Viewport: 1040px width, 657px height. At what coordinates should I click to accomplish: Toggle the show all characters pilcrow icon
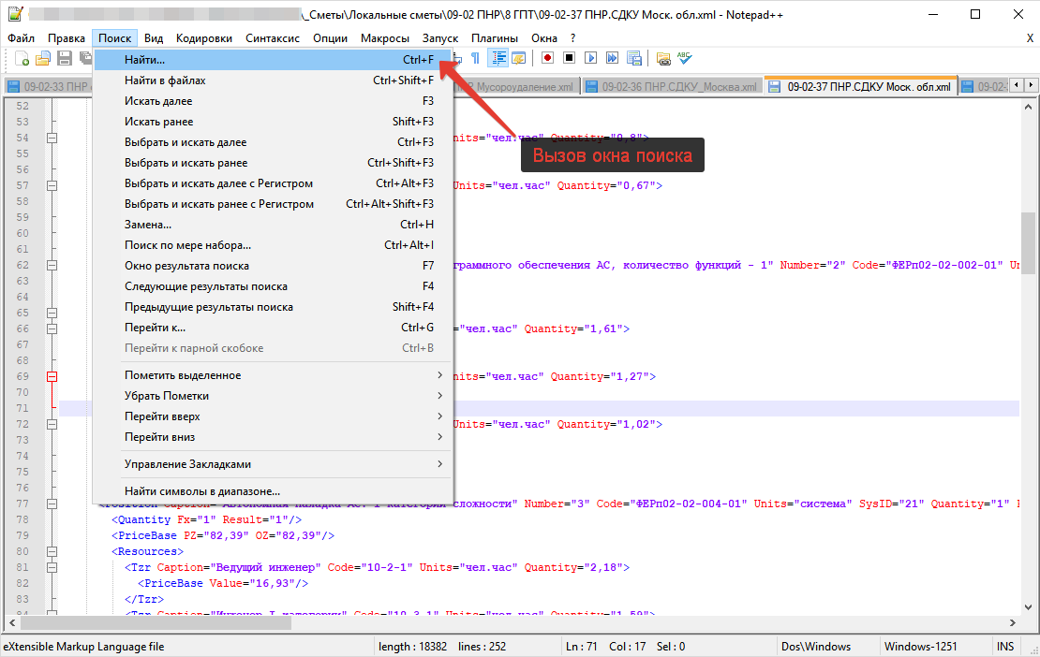[476, 58]
